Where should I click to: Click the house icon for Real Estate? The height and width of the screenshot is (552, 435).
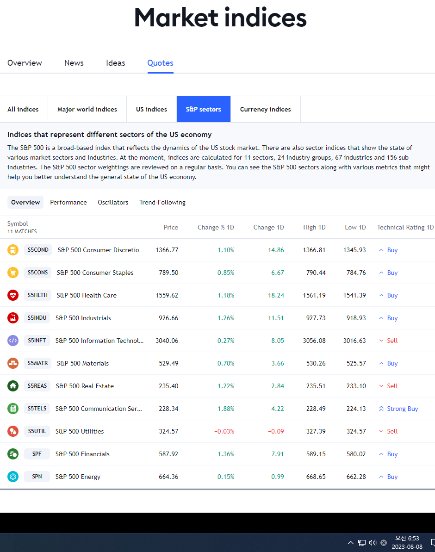click(x=13, y=386)
